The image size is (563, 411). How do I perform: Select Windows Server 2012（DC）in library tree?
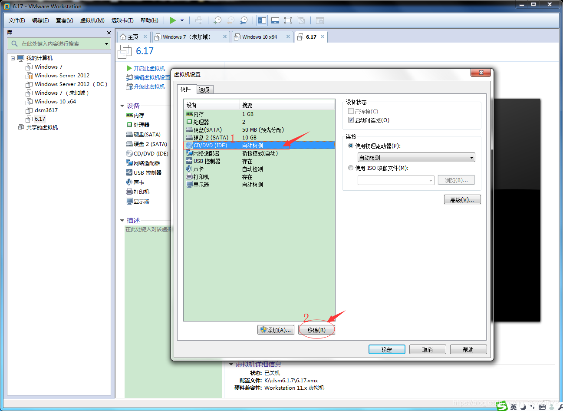click(71, 84)
